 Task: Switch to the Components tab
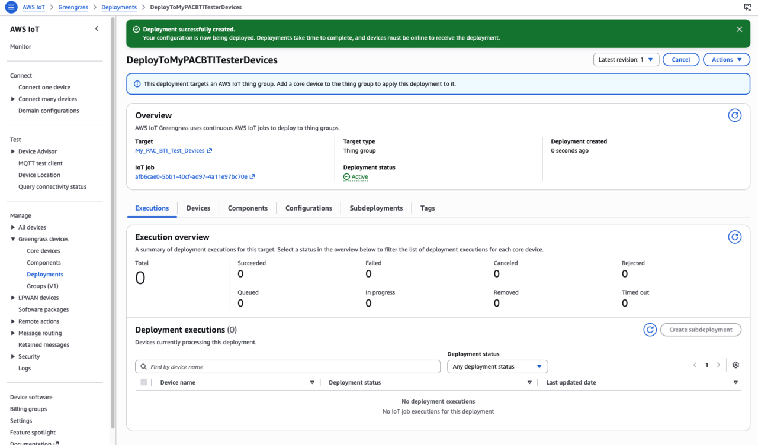(248, 208)
